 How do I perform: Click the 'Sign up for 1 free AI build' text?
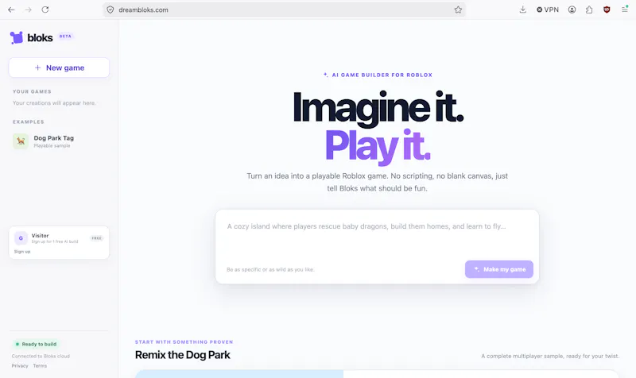[x=55, y=242]
